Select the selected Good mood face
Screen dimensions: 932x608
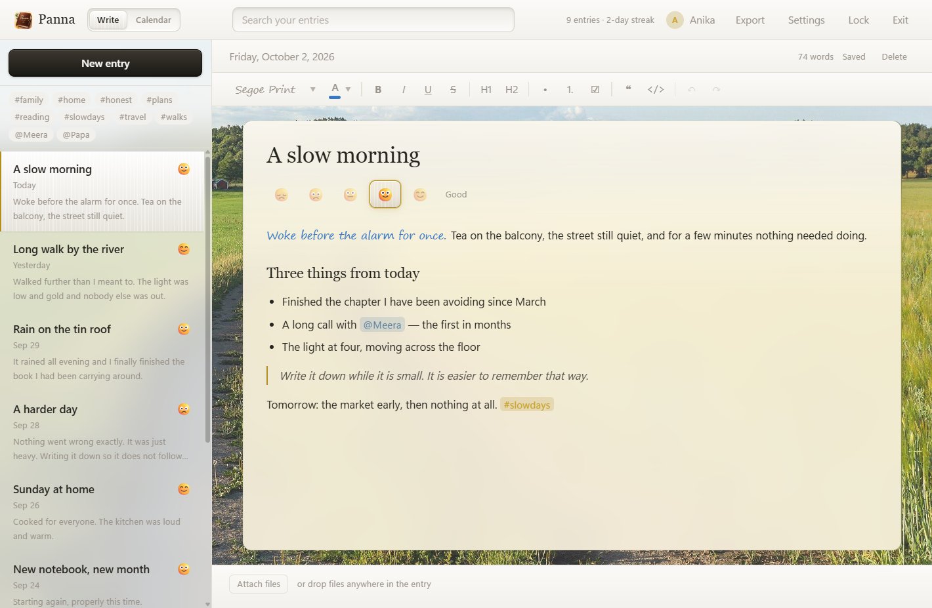tap(385, 194)
